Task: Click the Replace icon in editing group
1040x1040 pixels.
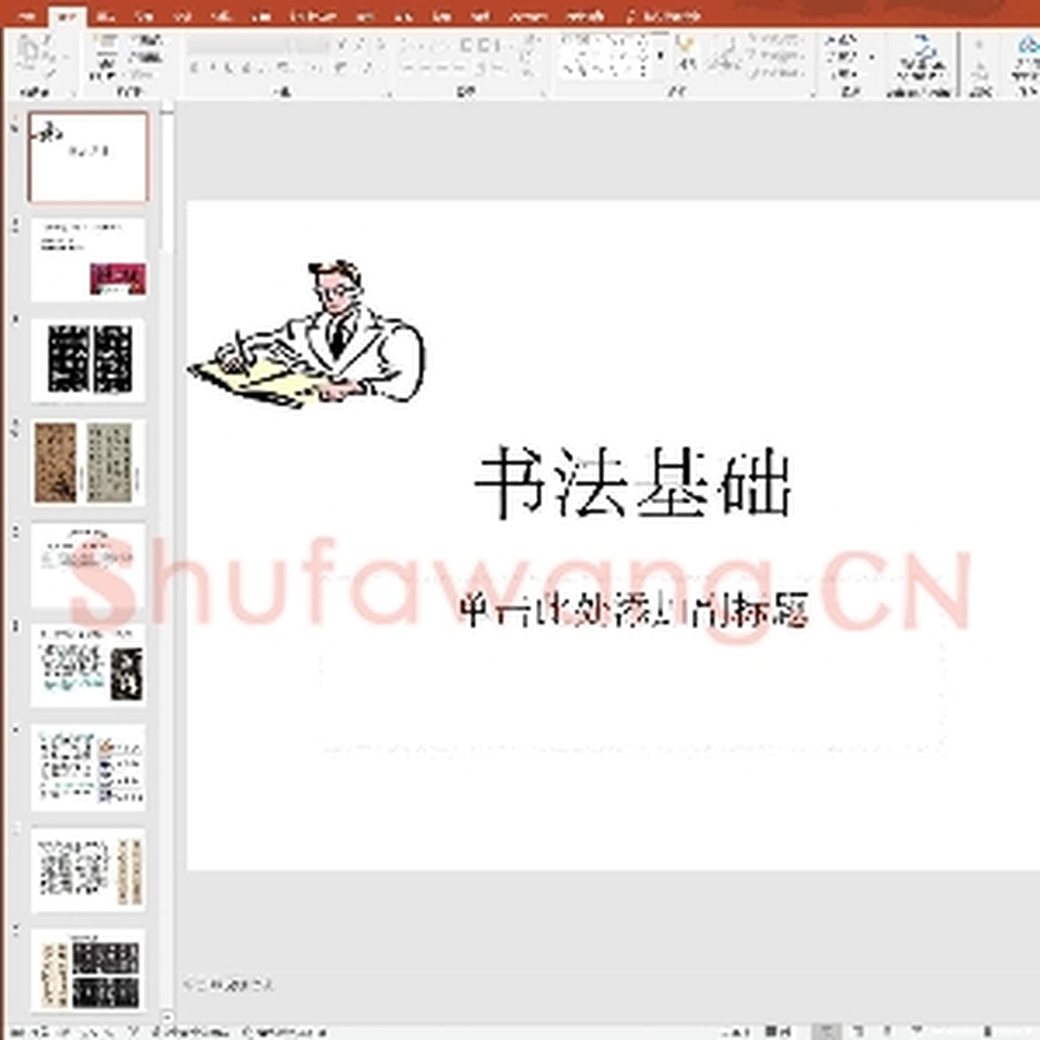Action: tap(843, 56)
